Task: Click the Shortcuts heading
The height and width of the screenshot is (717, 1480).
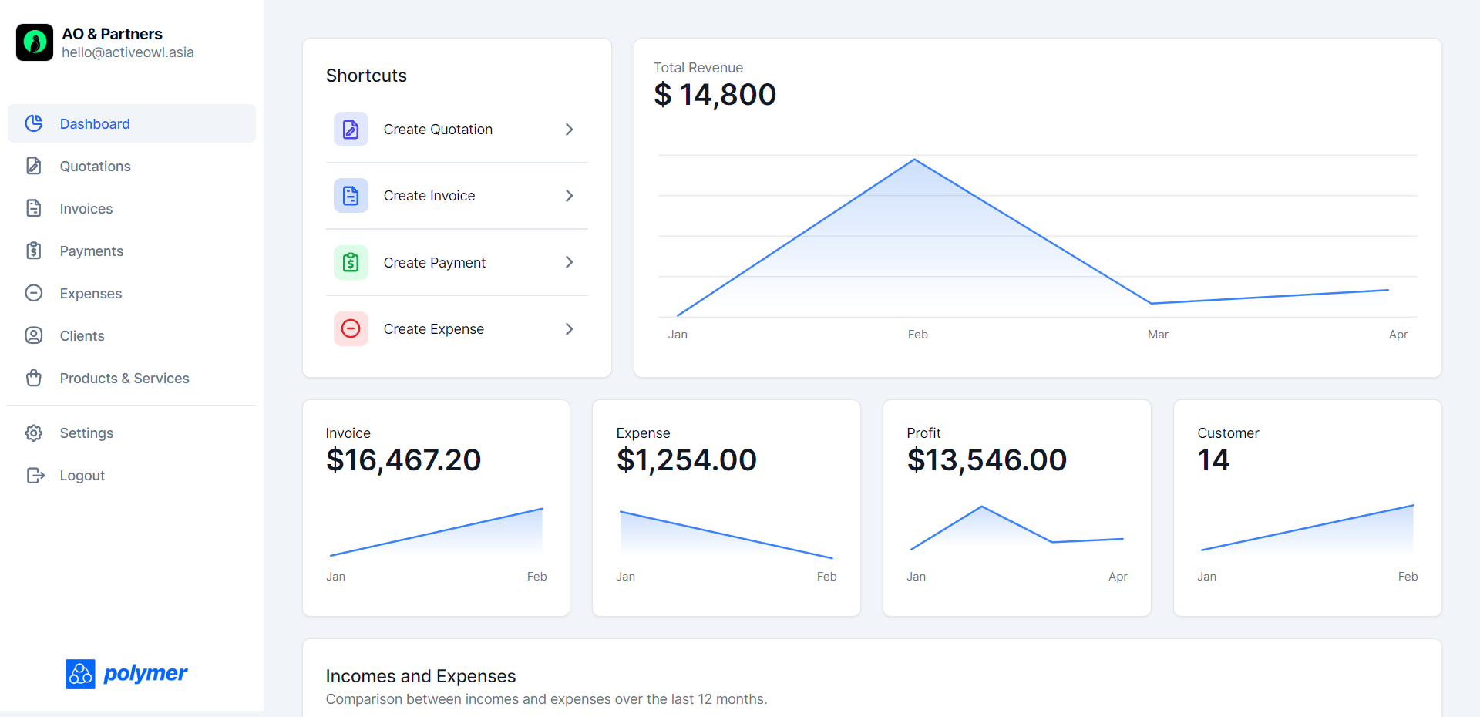Action: [366, 76]
